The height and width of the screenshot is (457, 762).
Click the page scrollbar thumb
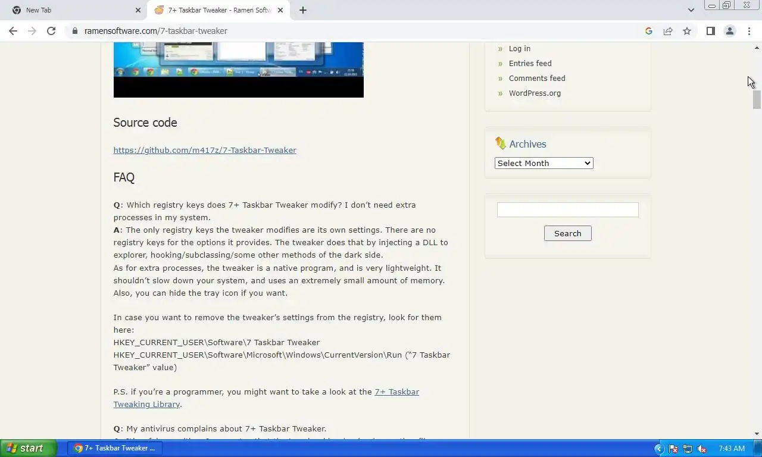757,100
